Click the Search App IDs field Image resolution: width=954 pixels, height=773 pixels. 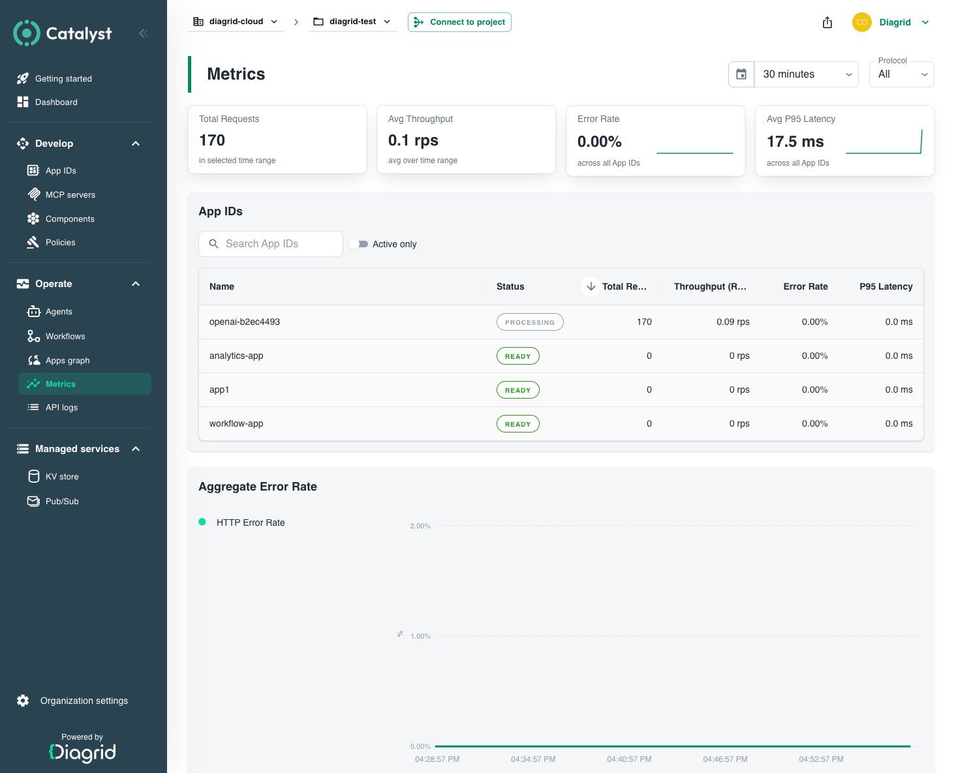tap(271, 244)
